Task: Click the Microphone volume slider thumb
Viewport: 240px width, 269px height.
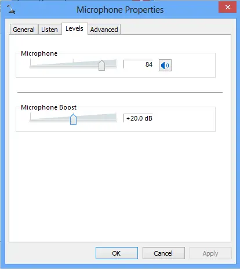Action: tap(101, 66)
